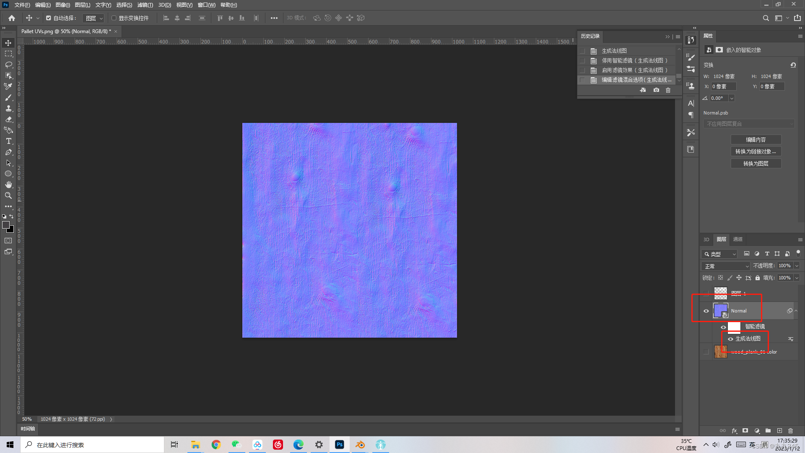The image size is (805, 453).
Task: Select the Zoom tool
Action: point(8,195)
